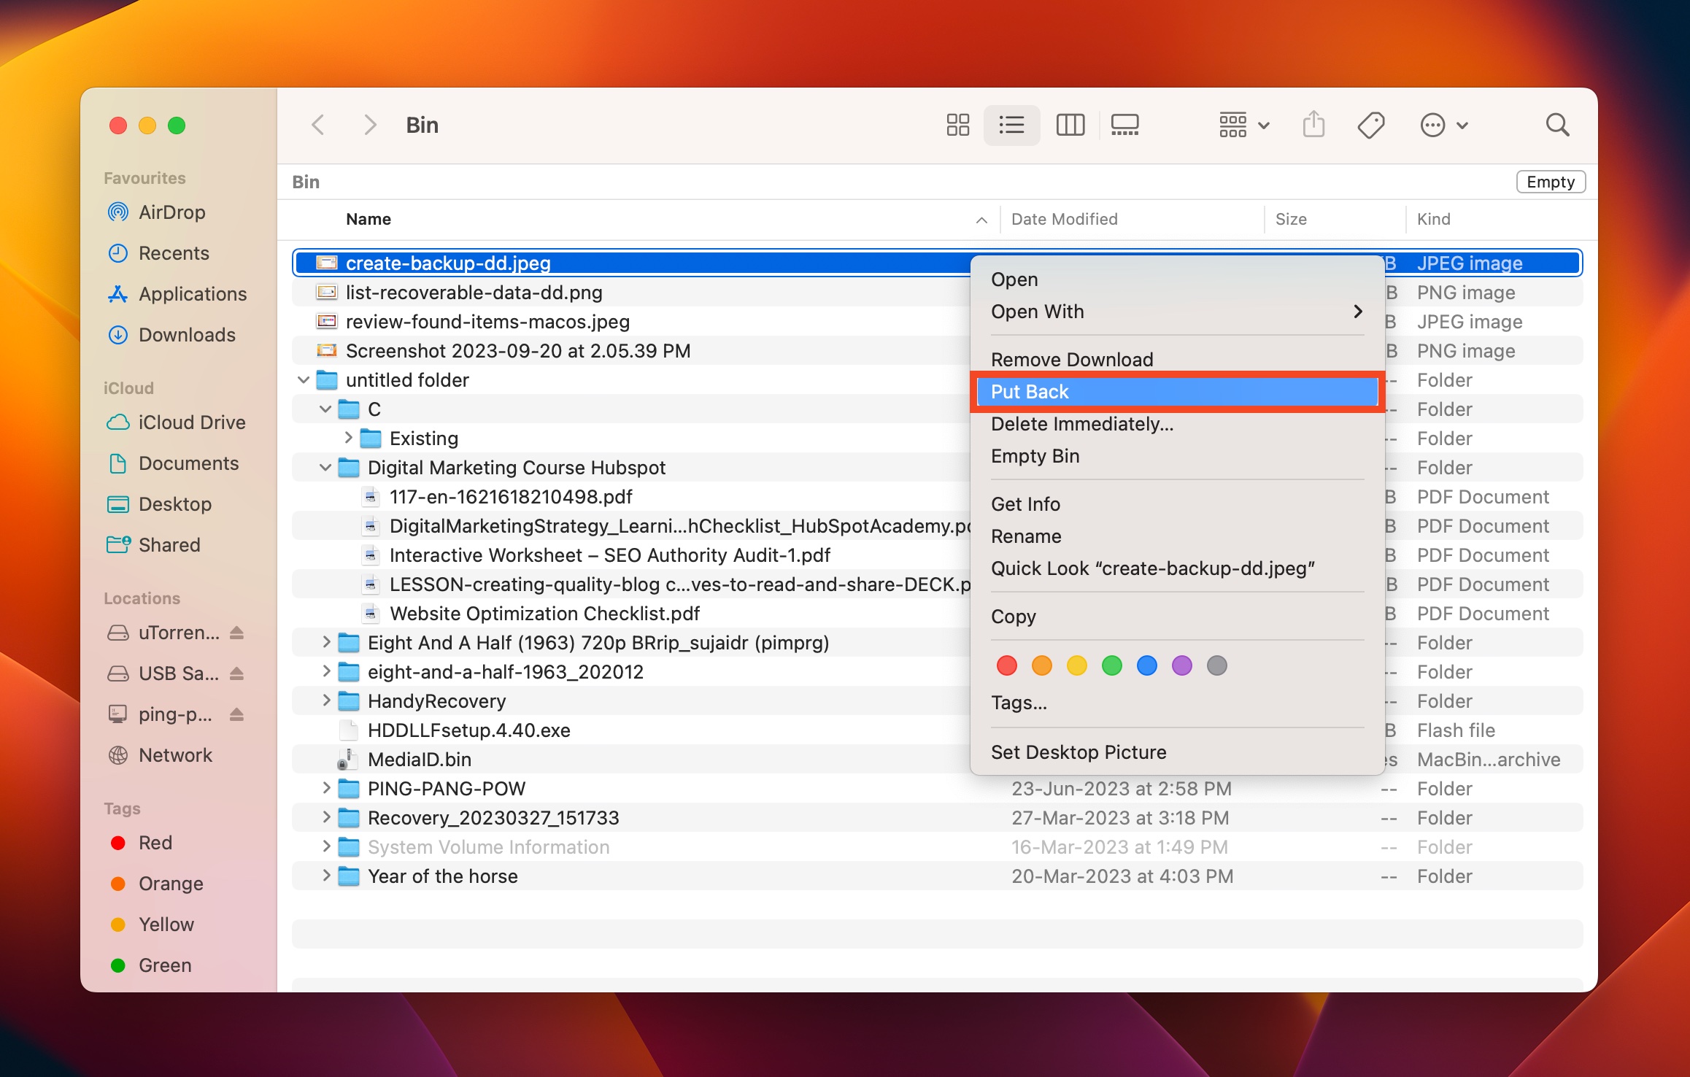Viewport: 1690px width, 1077px height.
Task: Click the Share icon in toolbar
Action: click(x=1314, y=123)
